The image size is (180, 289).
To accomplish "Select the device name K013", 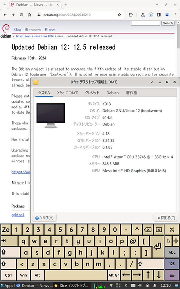I will 107,104.
